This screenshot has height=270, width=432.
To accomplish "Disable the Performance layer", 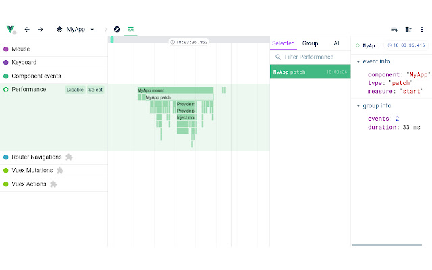I will point(75,90).
